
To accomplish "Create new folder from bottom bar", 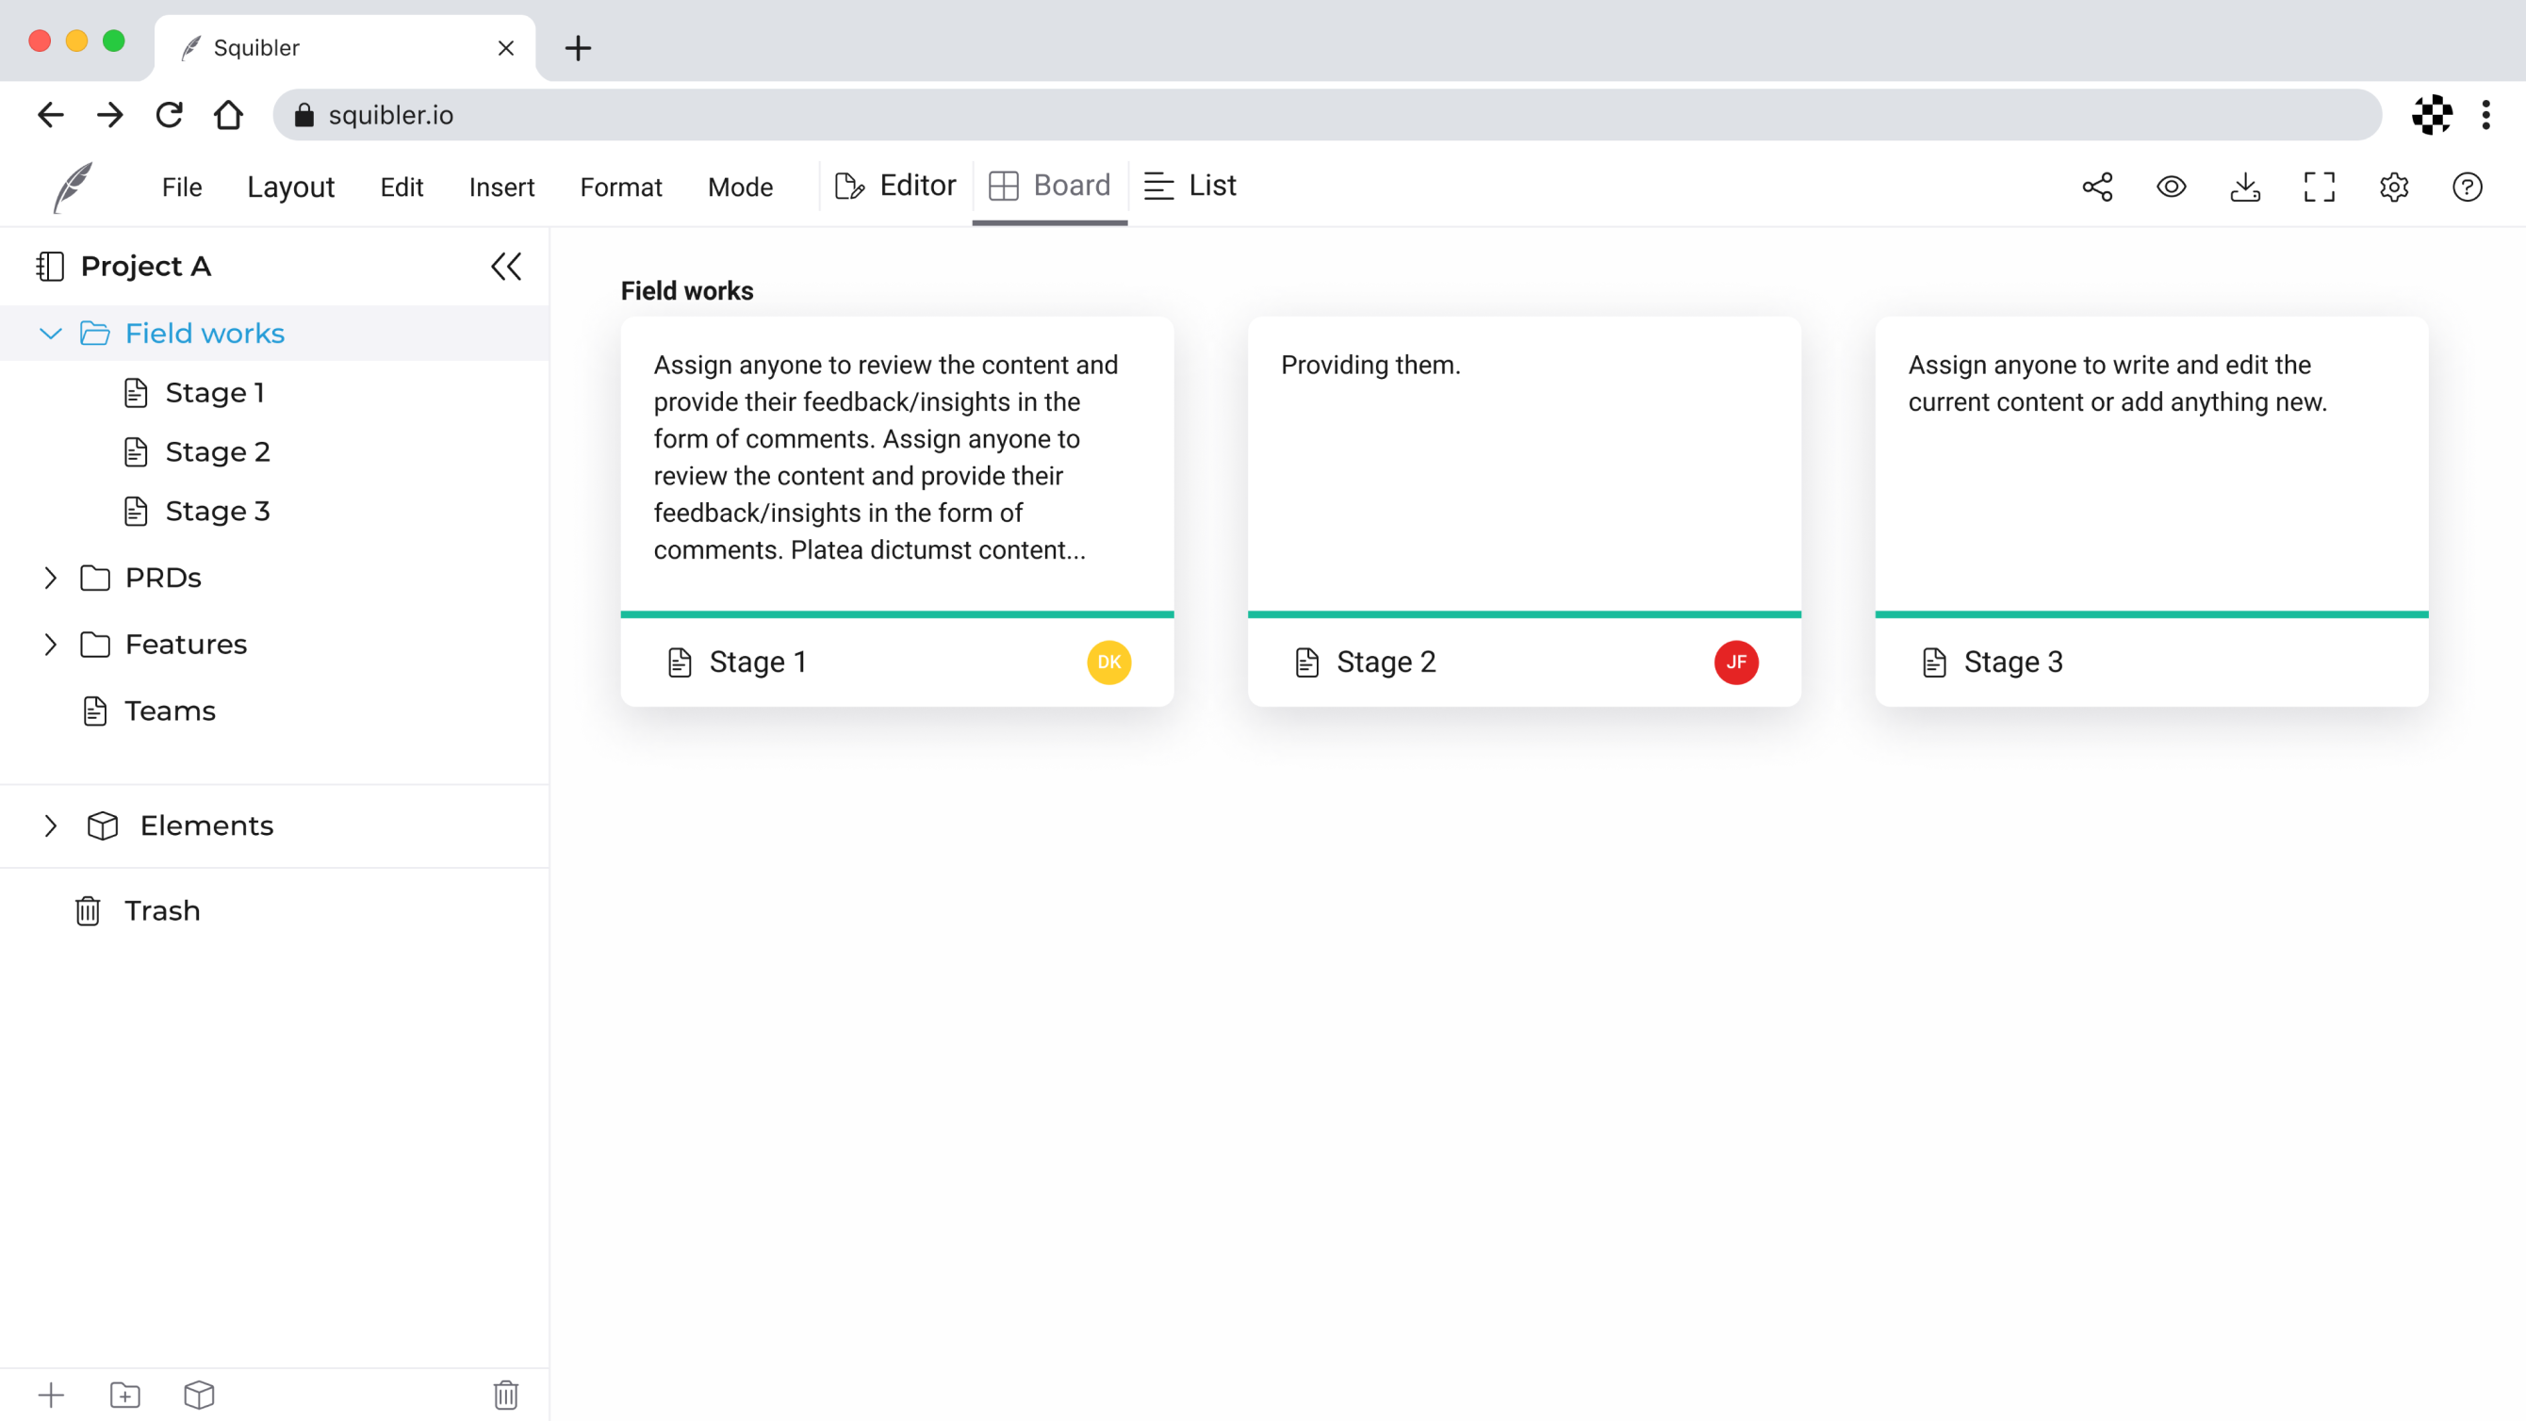I will [x=124, y=1395].
